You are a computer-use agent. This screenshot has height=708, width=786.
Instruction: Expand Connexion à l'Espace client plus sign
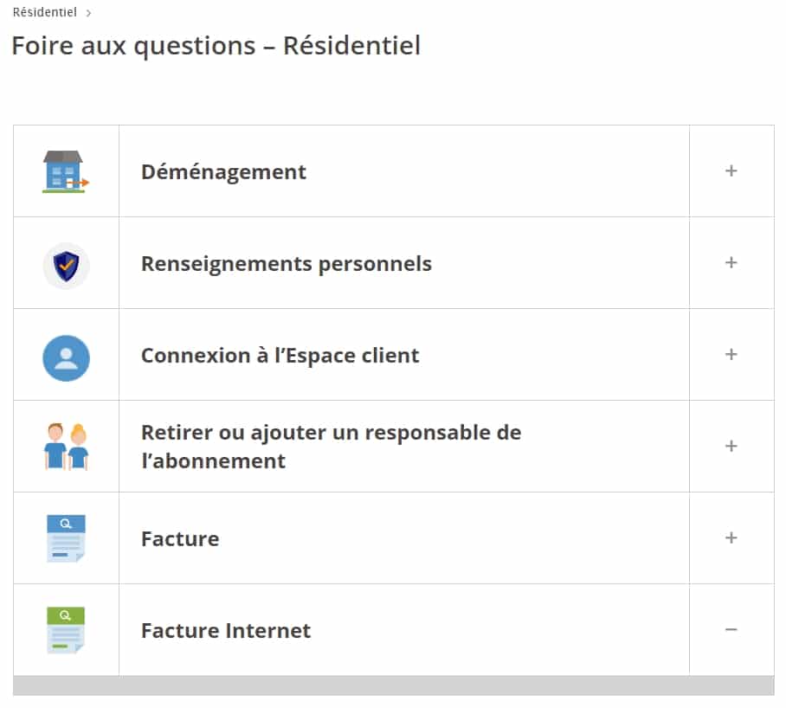[x=731, y=355]
